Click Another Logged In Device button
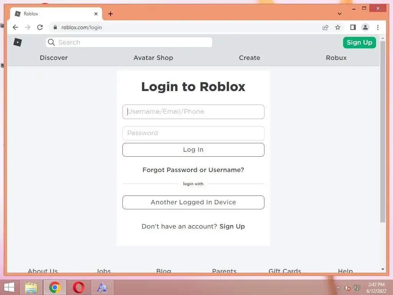Viewport: 393px width, 295px height. point(193,202)
